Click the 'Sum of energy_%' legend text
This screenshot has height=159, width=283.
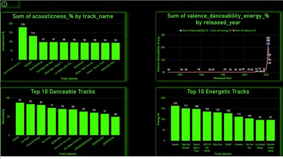(221, 30)
